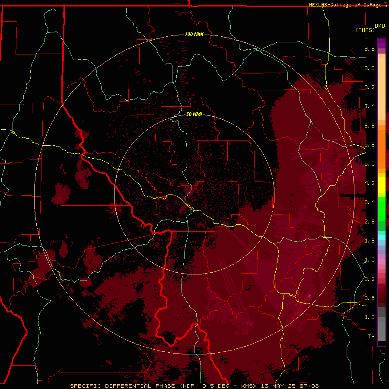Click the '0.5 DEG' elevation text in the caption
This screenshot has width=389, height=389.
(216, 386)
